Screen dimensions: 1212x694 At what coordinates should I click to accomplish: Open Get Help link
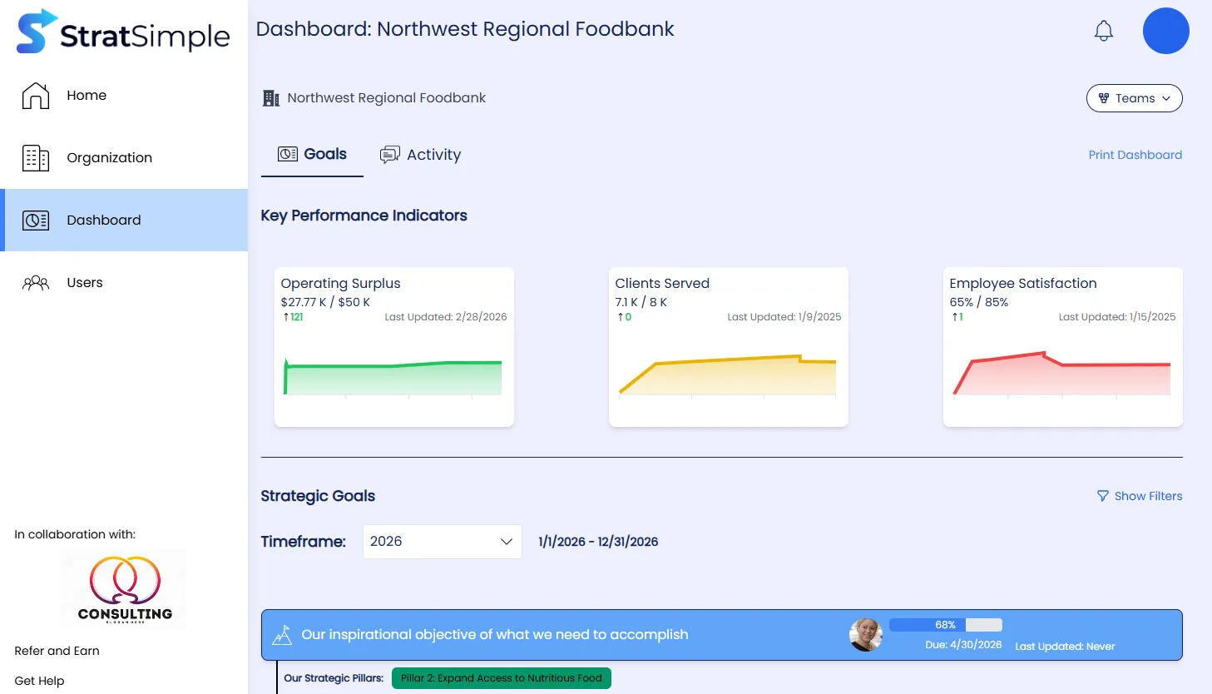coord(39,681)
